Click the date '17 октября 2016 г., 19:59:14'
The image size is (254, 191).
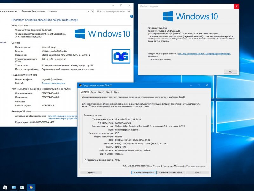[x=128, y=119]
